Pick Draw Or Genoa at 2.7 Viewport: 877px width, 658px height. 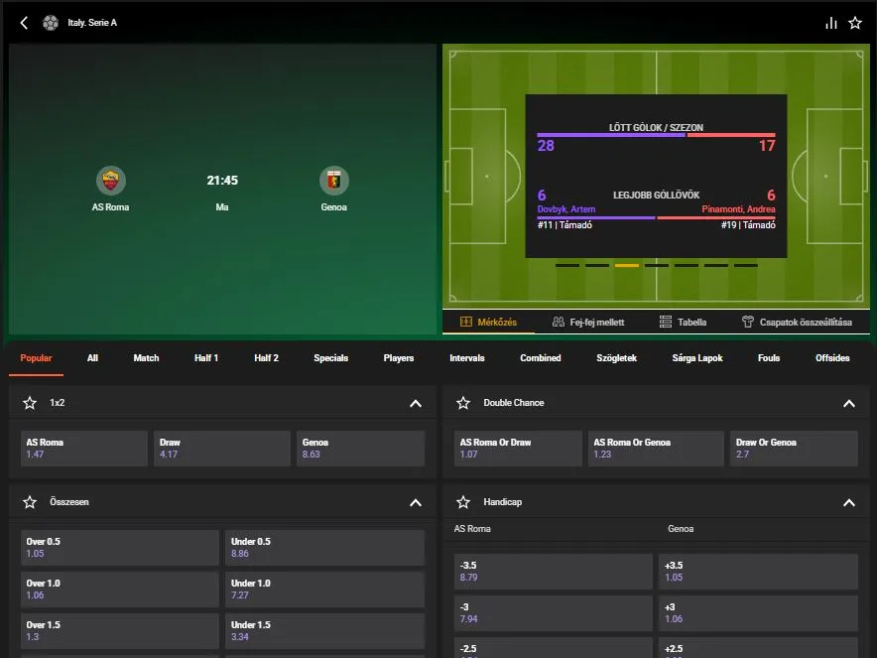pos(794,449)
